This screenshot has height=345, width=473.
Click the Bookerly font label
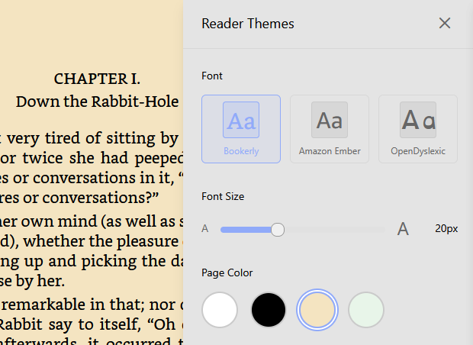pyautogui.click(x=241, y=151)
